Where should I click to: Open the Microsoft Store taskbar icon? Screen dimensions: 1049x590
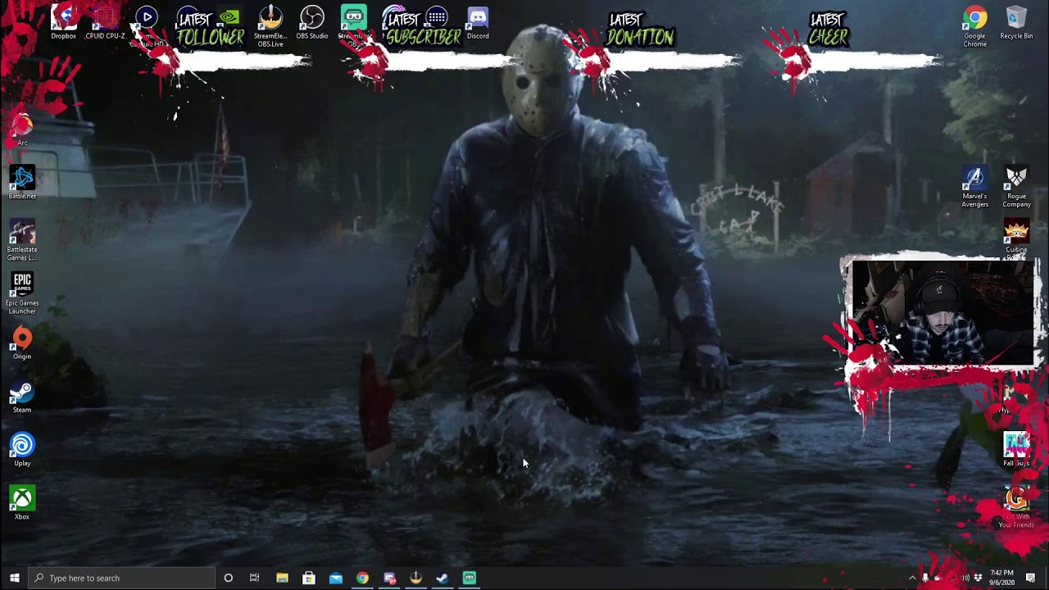pos(309,578)
